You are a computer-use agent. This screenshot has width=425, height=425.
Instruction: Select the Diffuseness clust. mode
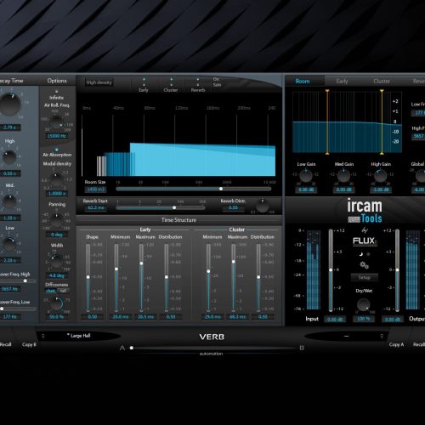[x=51, y=291]
